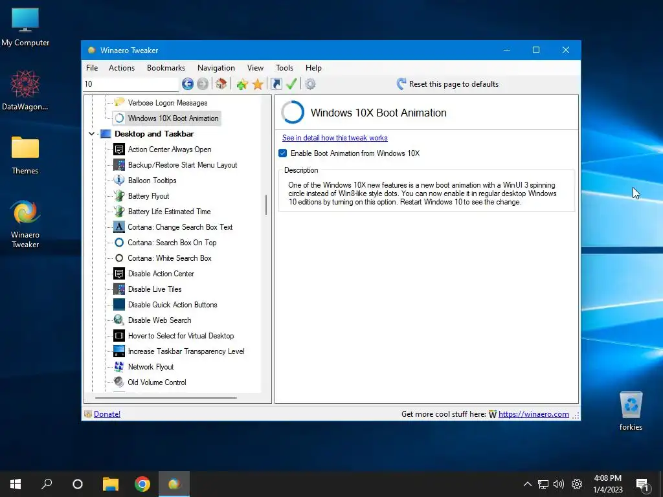Show hidden system tray icons chevron
663x497 pixels.
coord(527,484)
